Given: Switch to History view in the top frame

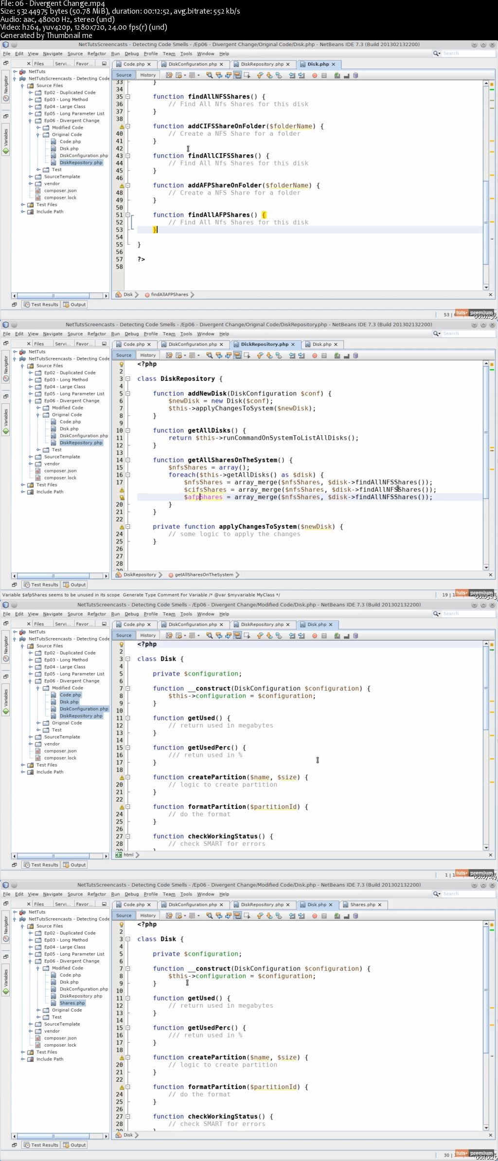Looking at the screenshot, I should (148, 75).
